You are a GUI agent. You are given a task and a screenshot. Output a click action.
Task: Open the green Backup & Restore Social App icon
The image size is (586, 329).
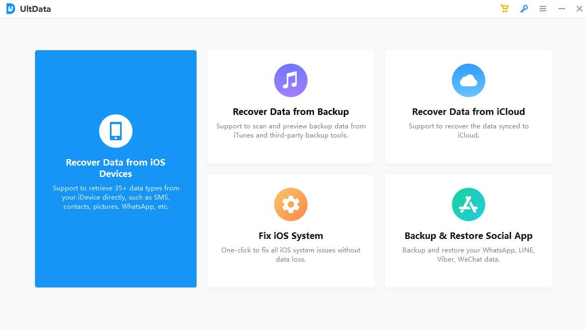468,204
